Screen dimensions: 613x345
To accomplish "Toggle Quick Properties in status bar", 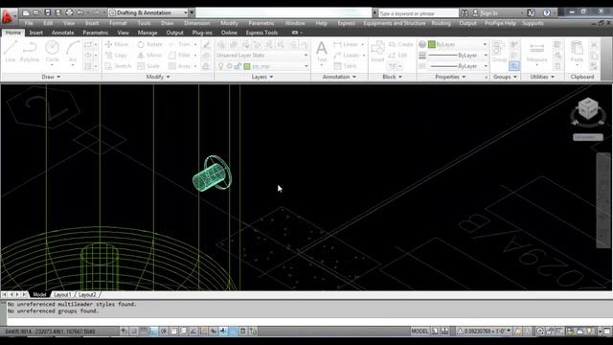I will (242, 332).
